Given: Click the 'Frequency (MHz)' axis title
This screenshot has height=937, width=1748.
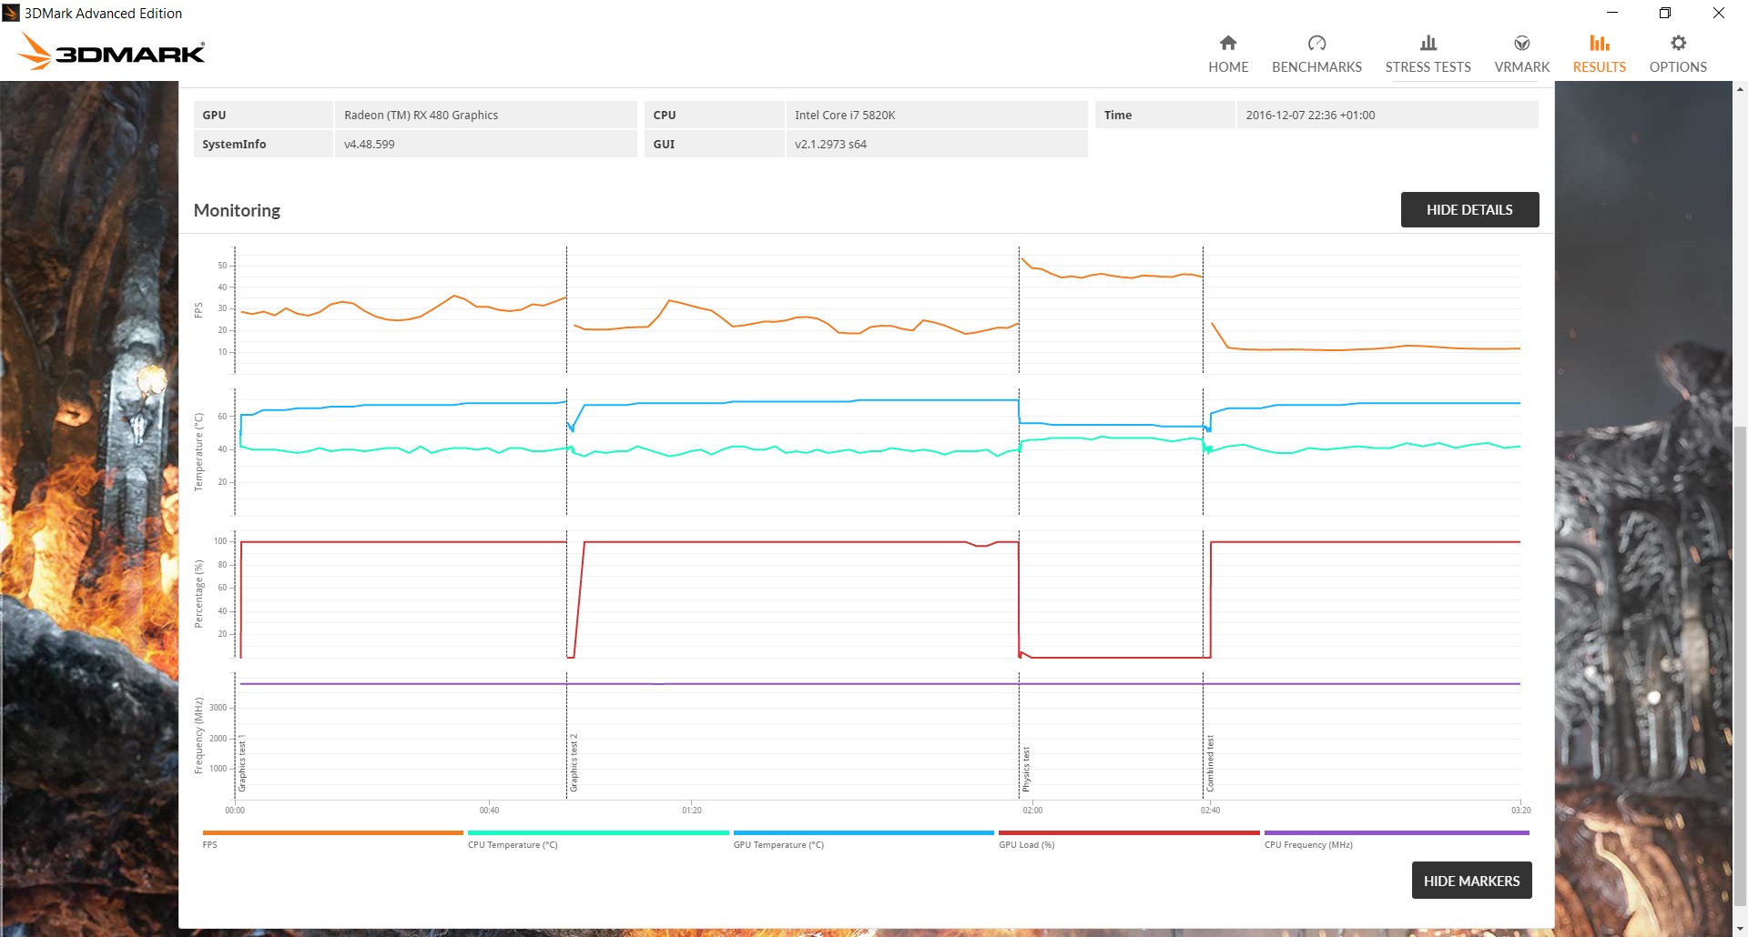Looking at the screenshot, I should pyautogui.click(x=198, y=736).
